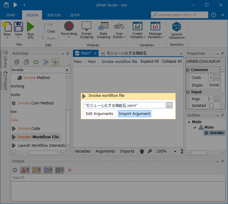Toggle the errors filter in Output
228x204 pixels.
click(25, 170)
